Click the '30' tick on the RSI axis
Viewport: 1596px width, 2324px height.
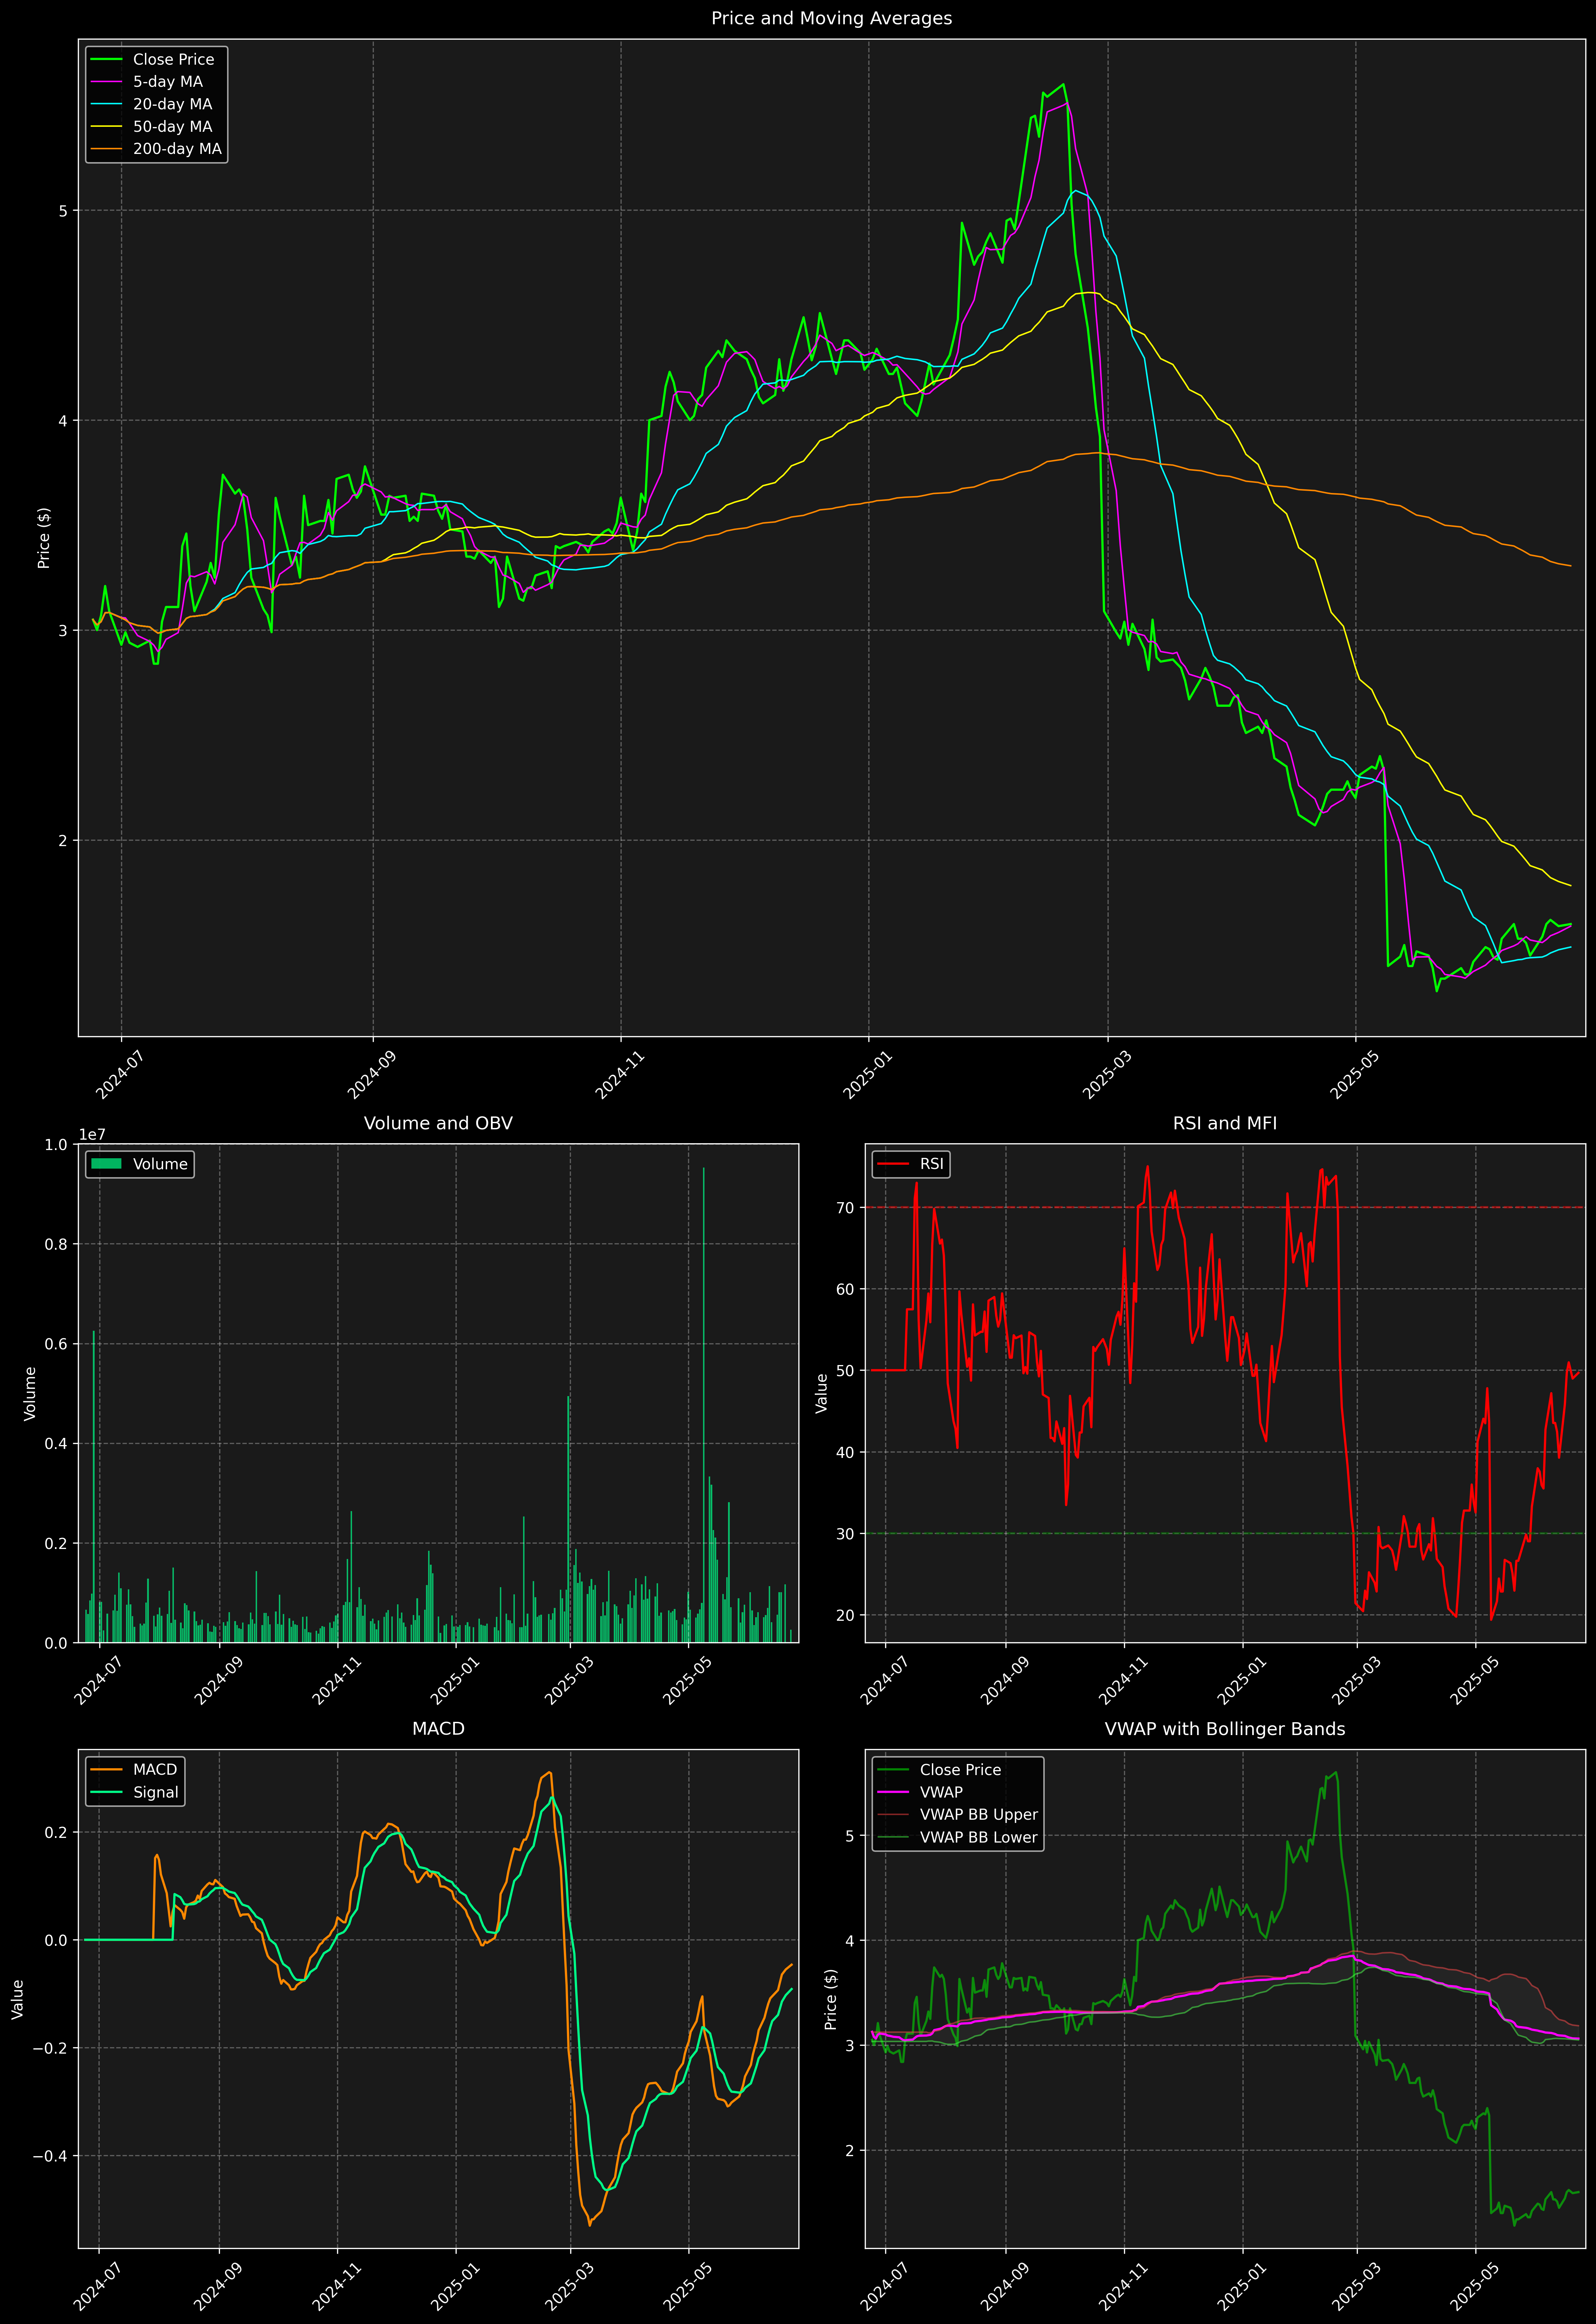(x=846, y=1534)
